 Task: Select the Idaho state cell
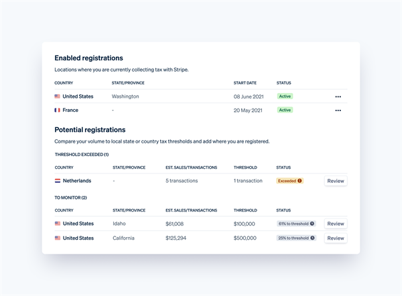(x=119, y=224)
